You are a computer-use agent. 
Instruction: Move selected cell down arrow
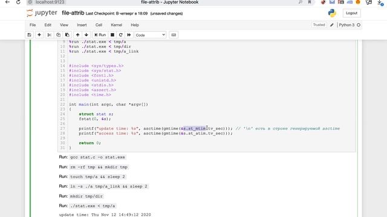(x=86, y=35)
